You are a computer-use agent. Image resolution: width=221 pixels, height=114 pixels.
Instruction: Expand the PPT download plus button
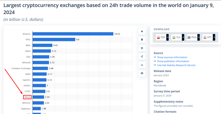pyautogui.click(x=214, y=37)
